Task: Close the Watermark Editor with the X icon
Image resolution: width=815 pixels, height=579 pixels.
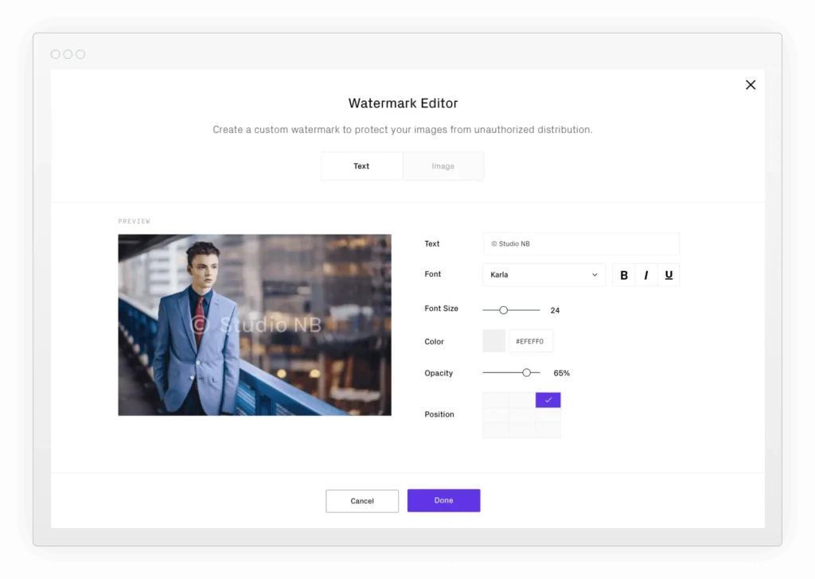Action: point(751,85)
